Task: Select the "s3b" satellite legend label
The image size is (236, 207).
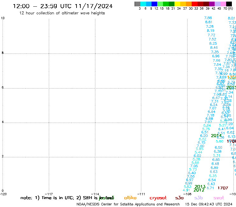Action: (x=198, y=198)
